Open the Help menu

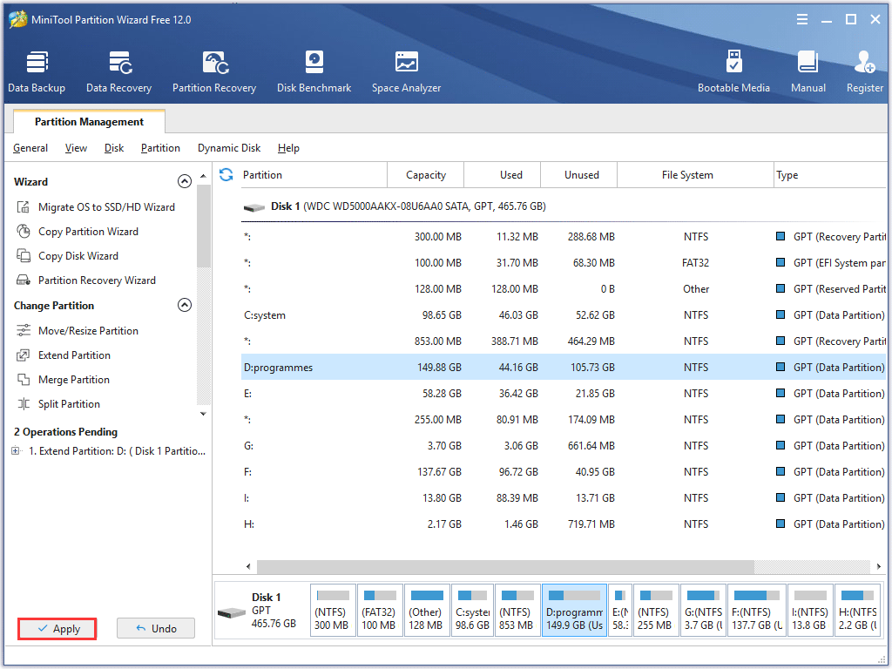pyautogui.click(x=288, y=148)
